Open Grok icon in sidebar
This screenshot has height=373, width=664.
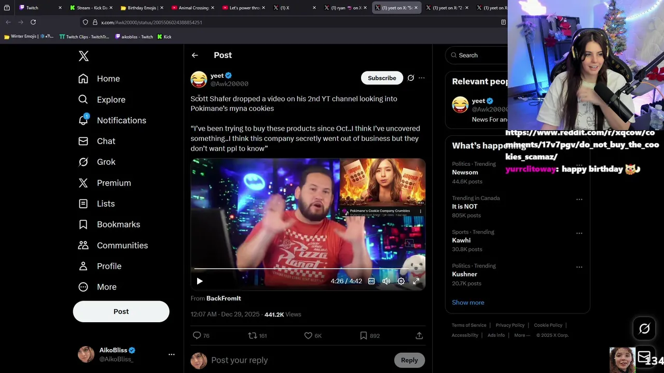pos(83,162)
